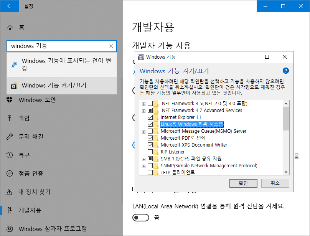Screen dimensions: 310x236
Task: Click the Windows 참가자 프로그램 icon
Action: click(10, 229)
